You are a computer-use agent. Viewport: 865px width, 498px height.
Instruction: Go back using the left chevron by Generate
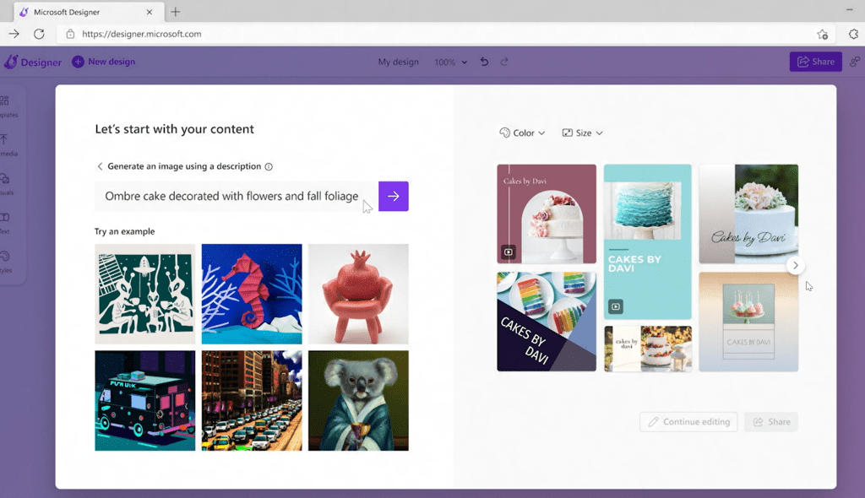pyautogui.click(x=100, y=167)
